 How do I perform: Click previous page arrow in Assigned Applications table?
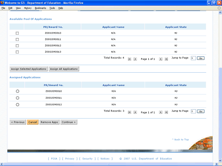[x=135, y=112]
